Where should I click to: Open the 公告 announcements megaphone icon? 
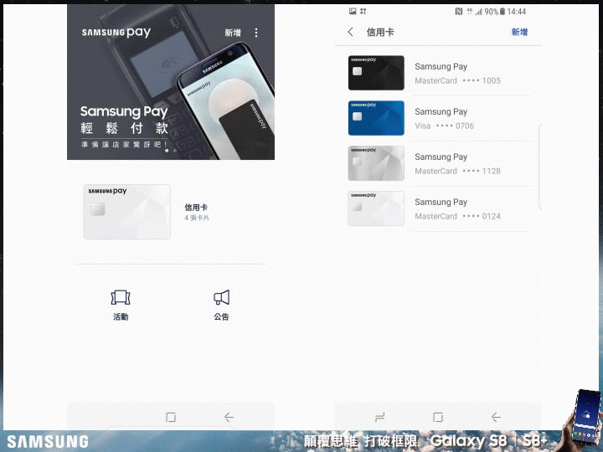pyautogui.click(x=221, y=306)
